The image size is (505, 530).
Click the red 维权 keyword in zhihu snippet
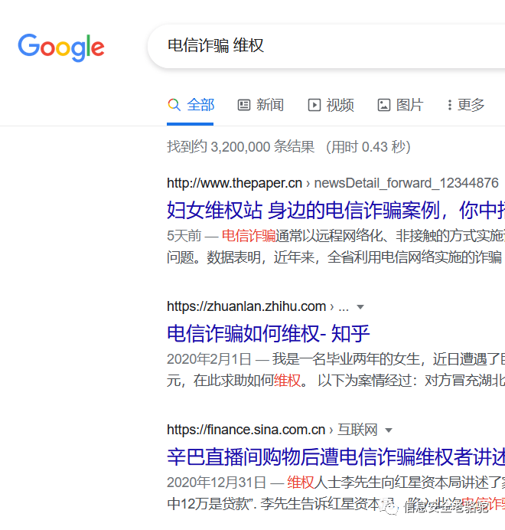coord(287,381)
